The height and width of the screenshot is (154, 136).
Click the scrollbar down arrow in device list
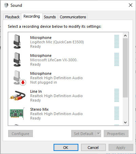tap(125, 122)
